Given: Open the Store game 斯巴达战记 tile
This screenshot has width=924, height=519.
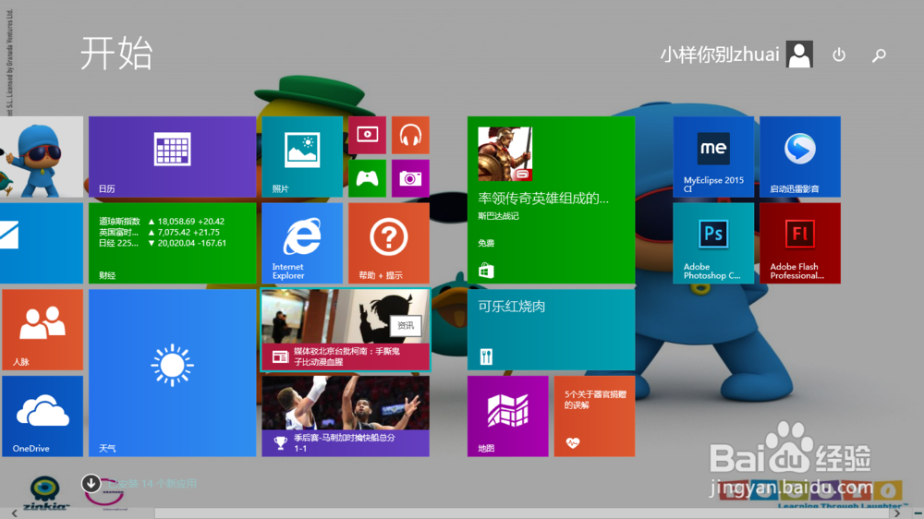Looking at the screenshot, I should [x=551, y=199].
